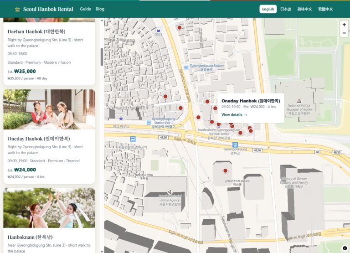Screen dimensions: 350x253
Task: Select English language option
Action: coord(268,9)
